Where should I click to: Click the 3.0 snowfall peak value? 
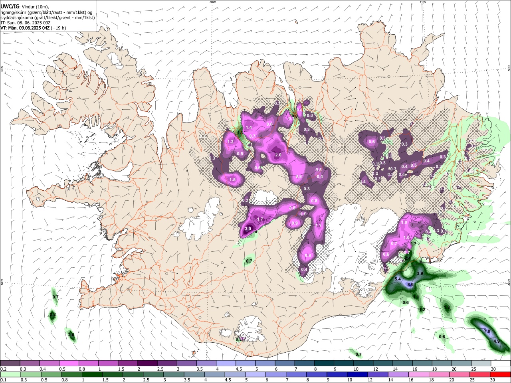pyautogui.click(x=248, y=229)
